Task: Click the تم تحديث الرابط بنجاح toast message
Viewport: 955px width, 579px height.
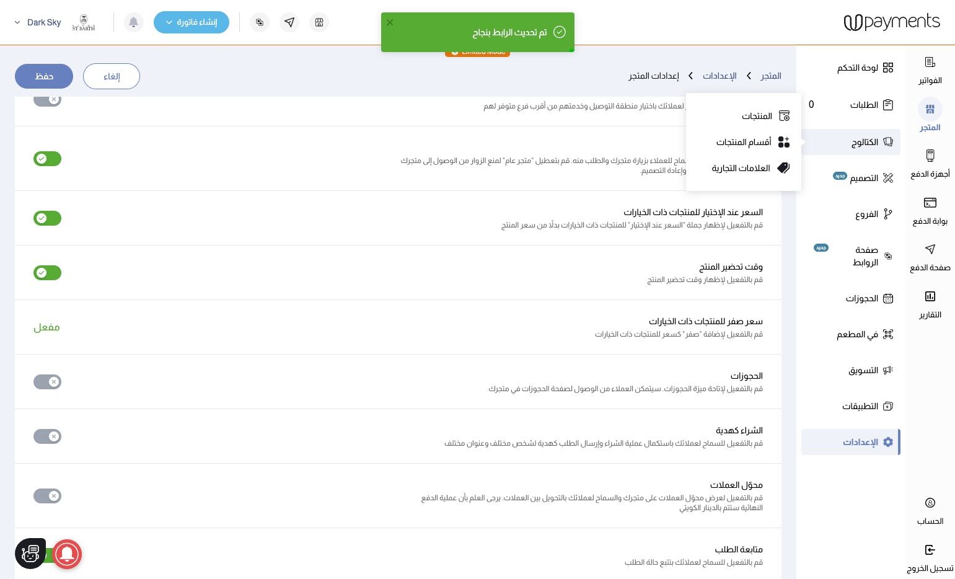Action: [x=509, y=32]
